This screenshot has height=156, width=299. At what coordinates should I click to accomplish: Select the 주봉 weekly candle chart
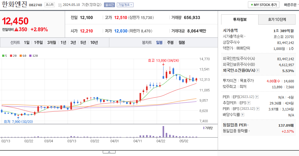(170, 42)
